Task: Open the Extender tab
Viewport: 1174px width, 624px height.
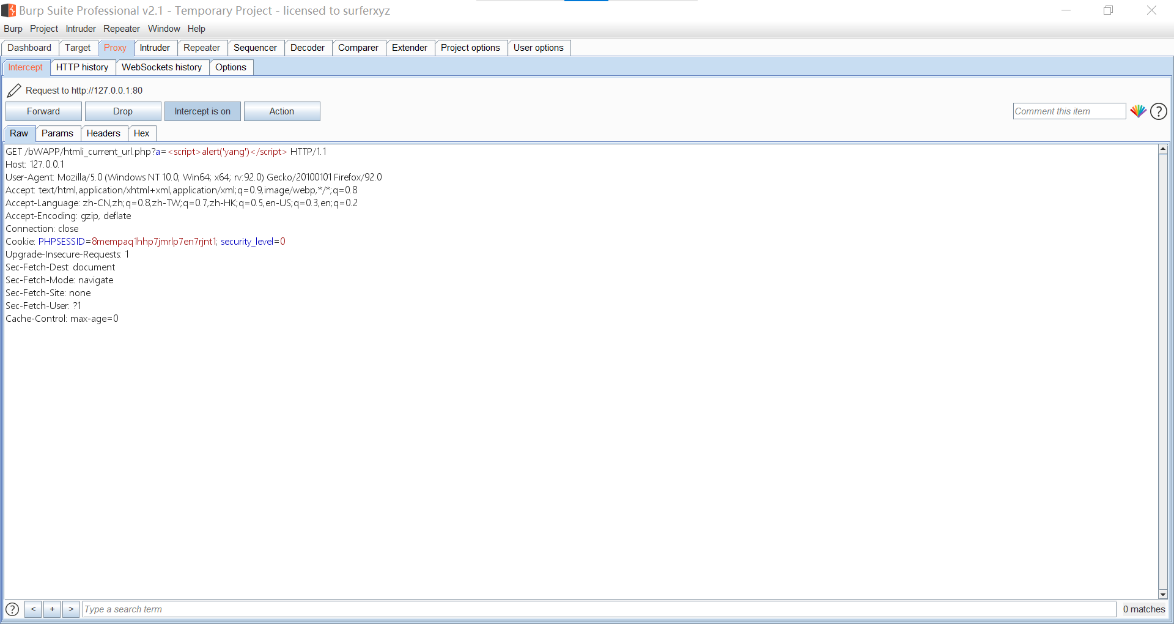Action: (410, 48)
